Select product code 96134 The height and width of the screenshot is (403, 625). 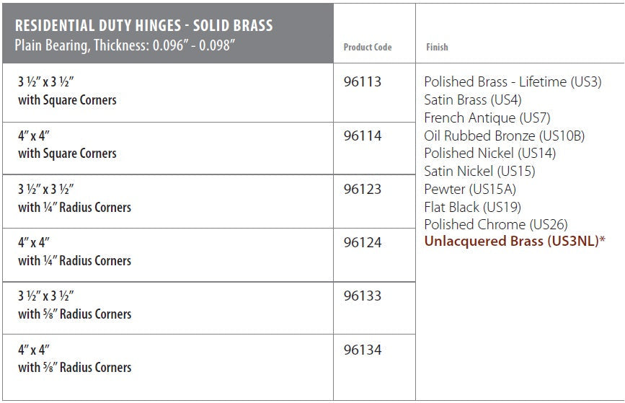[363, 350]
